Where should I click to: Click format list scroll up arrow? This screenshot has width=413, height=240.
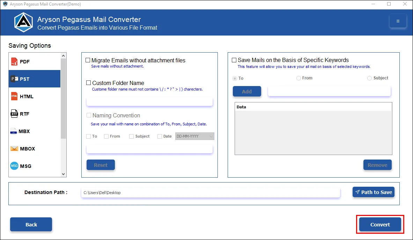(63, 56)
